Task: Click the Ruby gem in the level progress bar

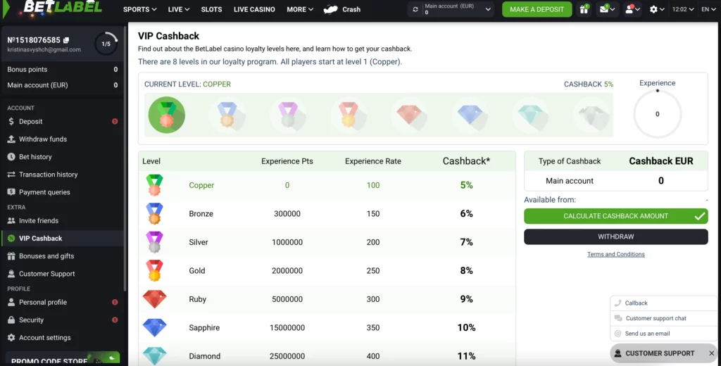Action: click(x=410, y=115)
